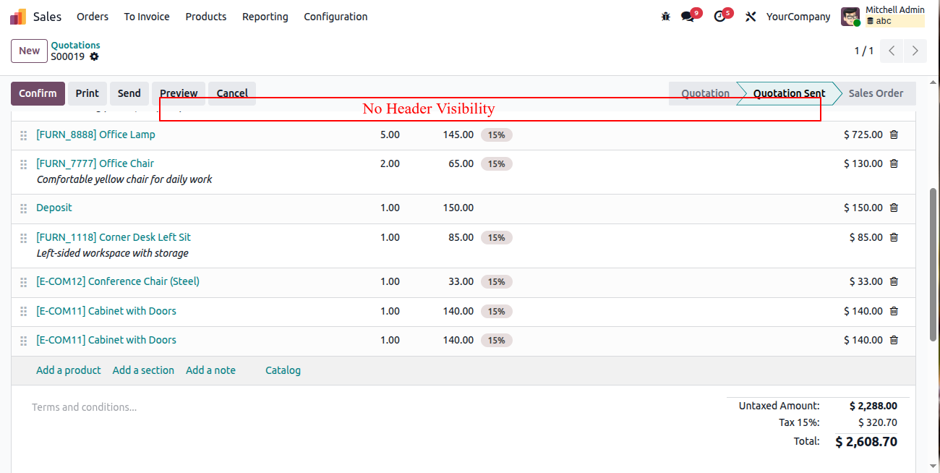Image resolution: width=940 pixels, height=473 pixels.
Task: Grab the drag handle of Office Chair row
Action: click(x=23, y=164)
